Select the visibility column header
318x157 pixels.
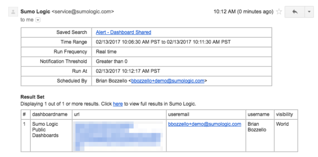[x=284, y=114]
